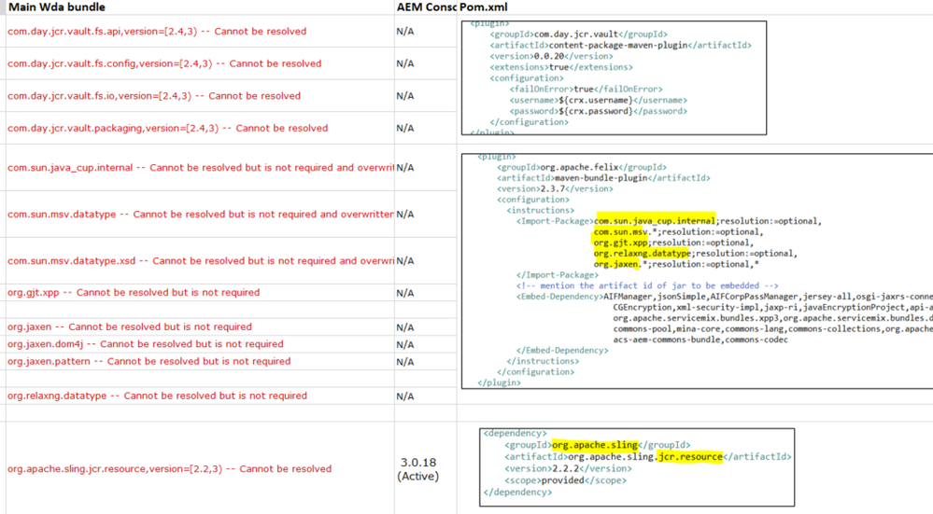Viewport: 933px width, 514px height.
Task: Click the maven-bundle-plugin artifactId line
Action: tap(604, 178)
